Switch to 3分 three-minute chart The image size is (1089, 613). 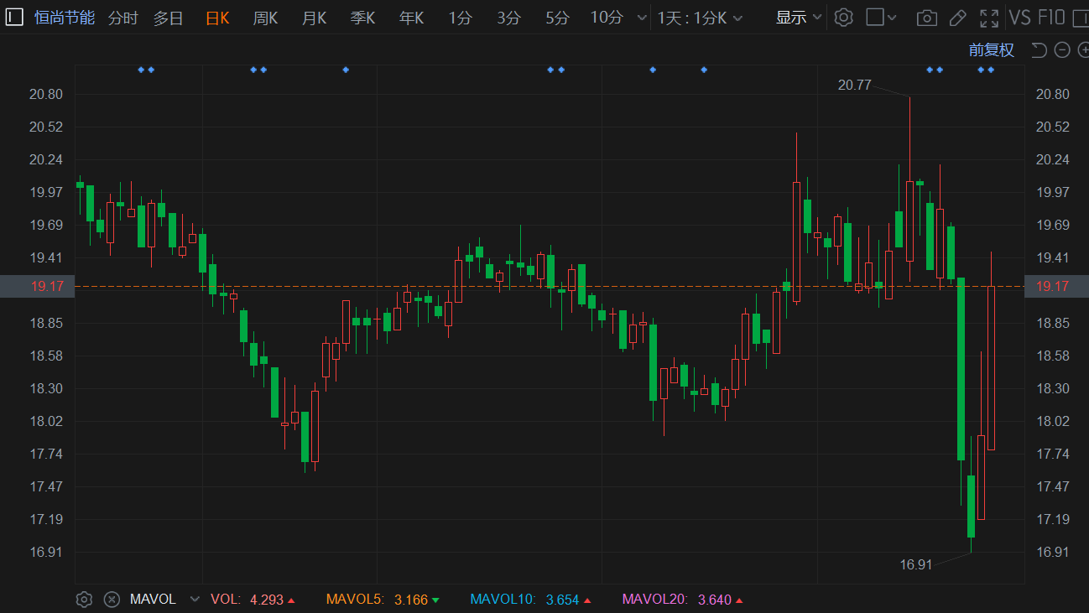coord(508,18)
